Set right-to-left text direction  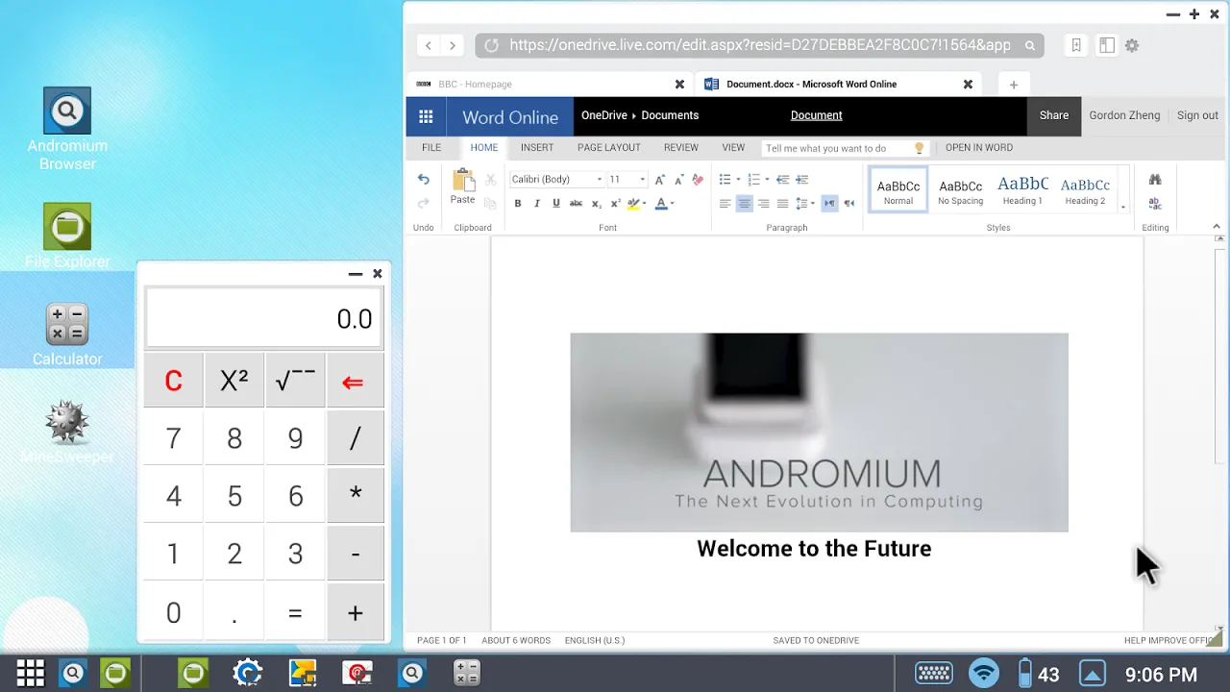(x=849, y=204)
